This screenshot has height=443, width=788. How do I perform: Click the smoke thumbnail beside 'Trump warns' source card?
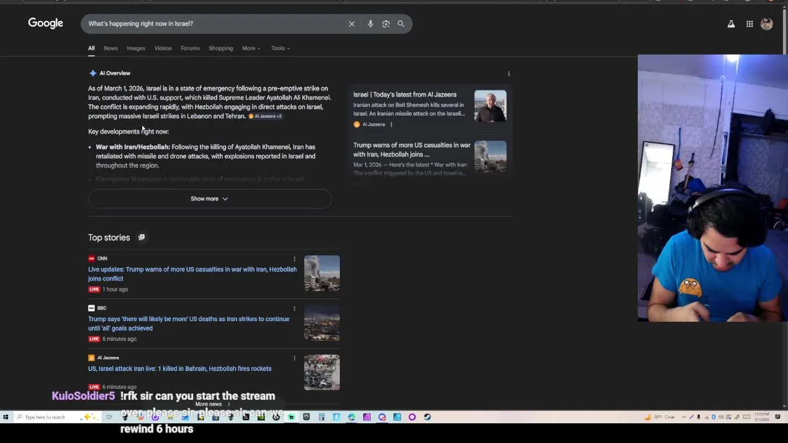click(490, 156)
